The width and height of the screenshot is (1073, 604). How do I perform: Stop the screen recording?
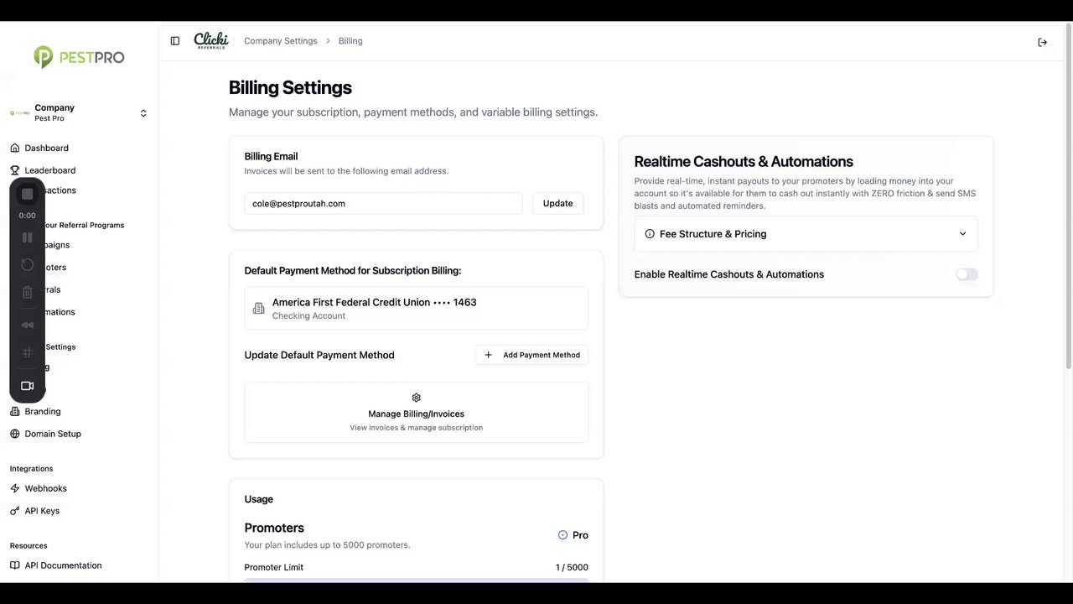[x=28, y=195]
